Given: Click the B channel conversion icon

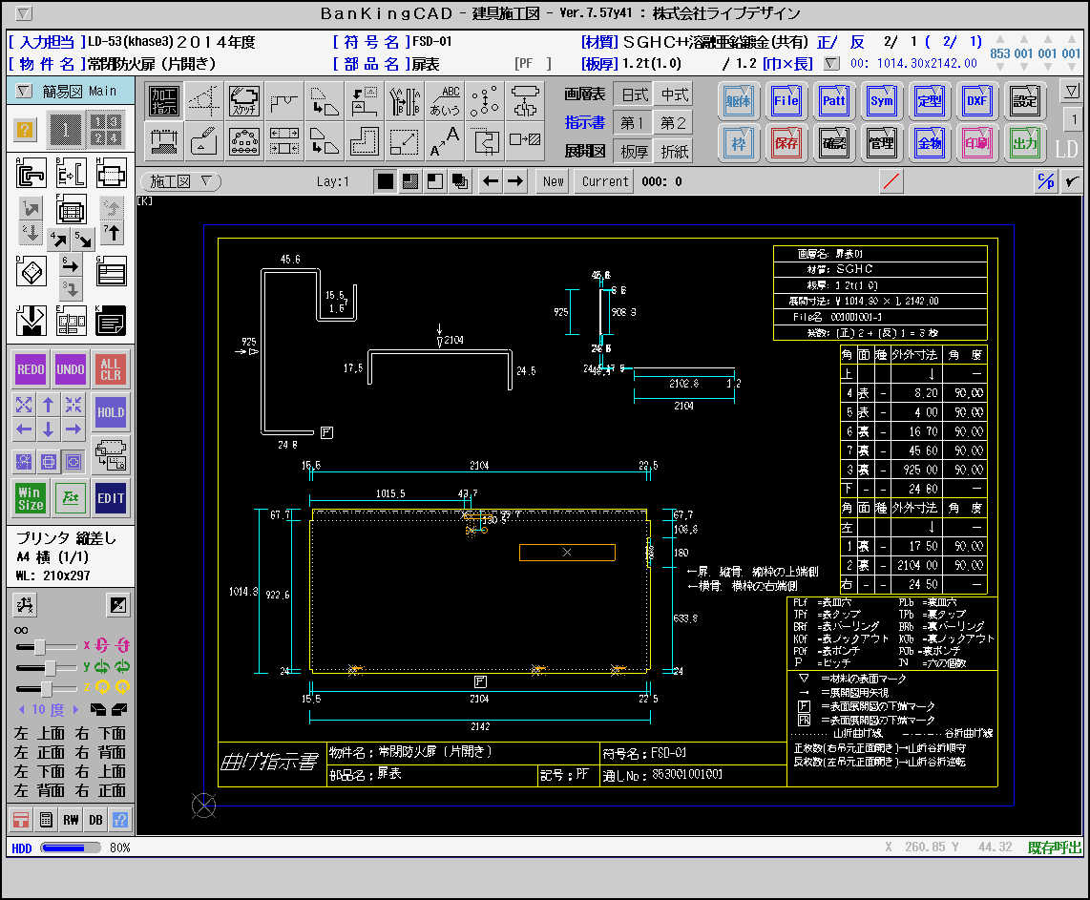Looking at the screenshot, I should pos(71,173).
